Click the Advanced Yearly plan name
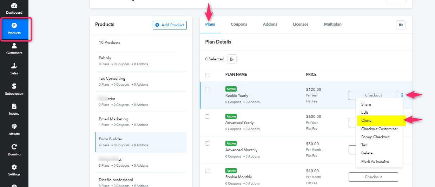 [x=239, y=122]
